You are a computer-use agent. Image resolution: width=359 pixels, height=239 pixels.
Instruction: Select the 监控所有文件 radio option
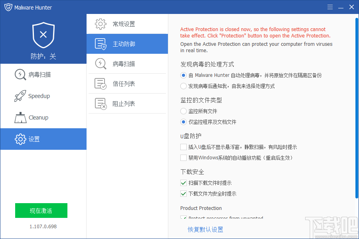coord(183,111)
